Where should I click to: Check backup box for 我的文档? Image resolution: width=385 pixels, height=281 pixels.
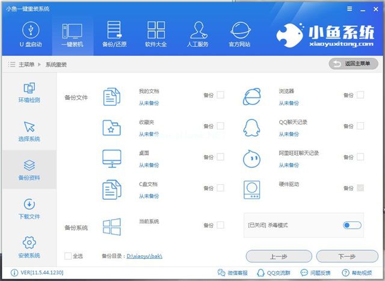click(221, 95)
